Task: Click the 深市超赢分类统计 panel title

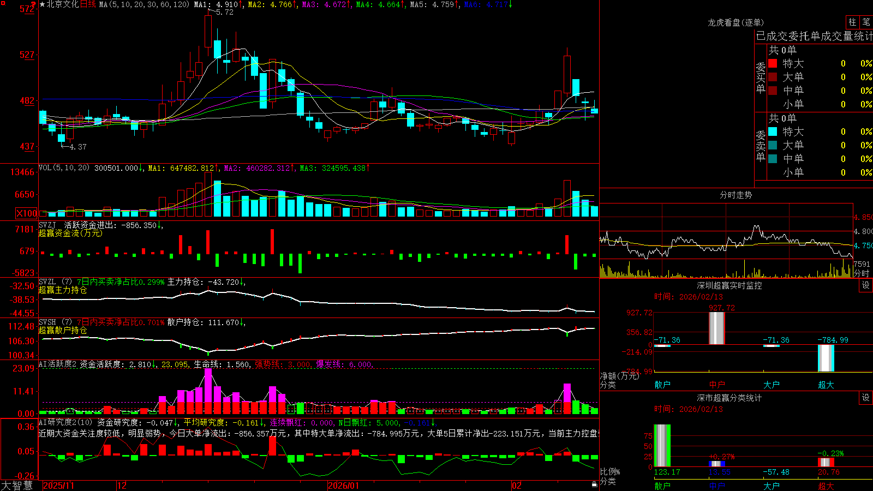Action: pyautogui.click(x=730, y=398)
